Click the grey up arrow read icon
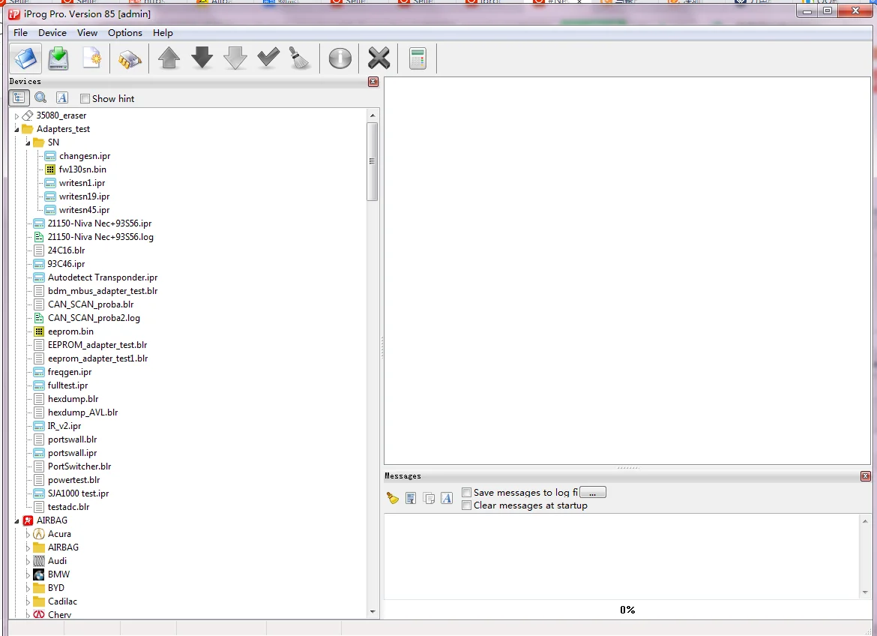The height and width of the screenshot is (636, 877). [169, 58]
